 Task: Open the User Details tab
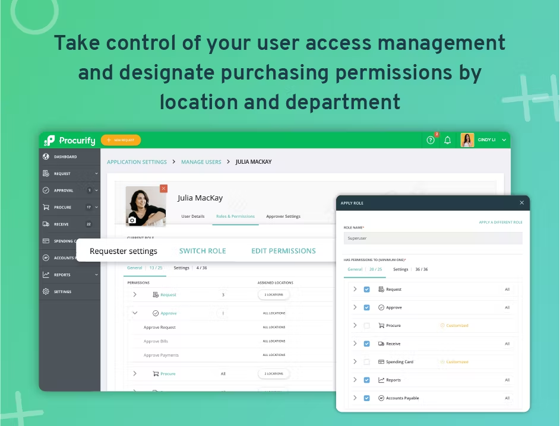pos(193,216)
